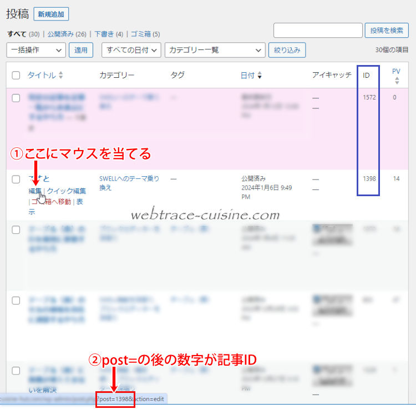Click the PV sort arrows icon
Viewport: 416px width, 414px height.
point(397,81)
